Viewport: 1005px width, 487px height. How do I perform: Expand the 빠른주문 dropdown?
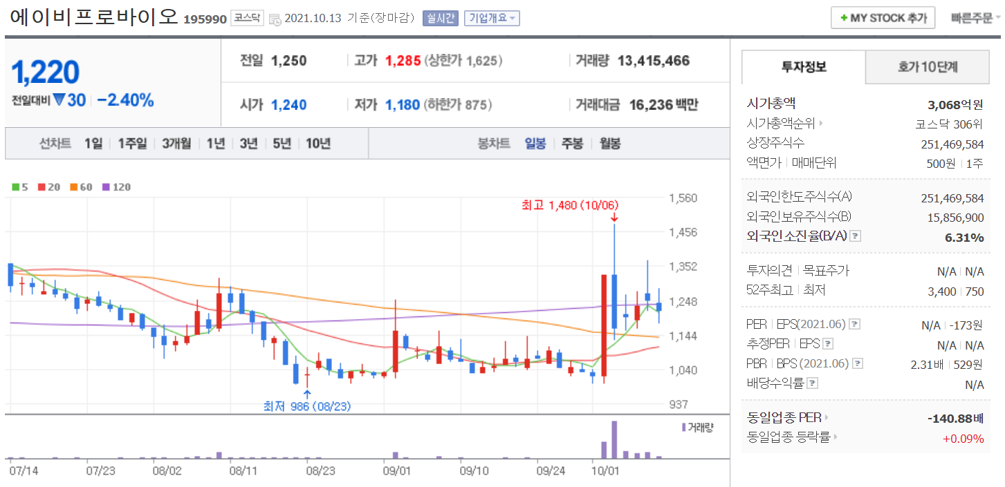pyautogui.click(x=975, y=19)
